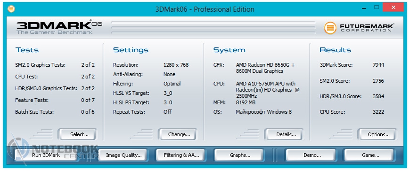The image size is (410, 171).
Task: Start benchmark with Run 3DMark
Action: pyautogui.click(x=46, y=155)
